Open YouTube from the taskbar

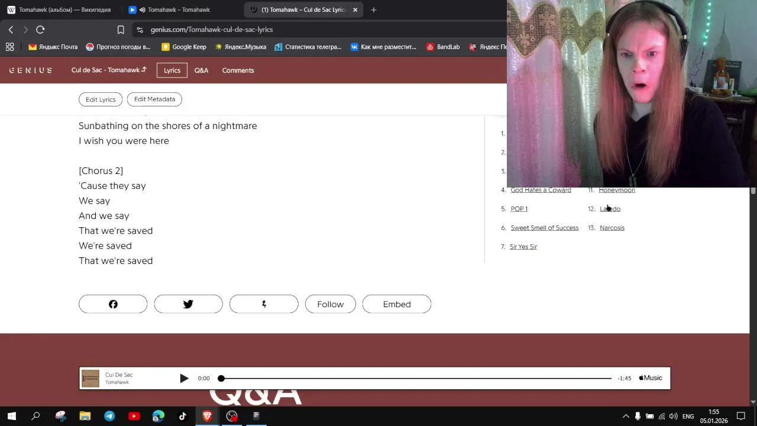pos(134,416)
